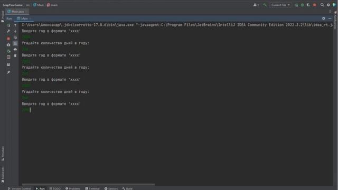Open the Structure tool window

pos(3,154)
